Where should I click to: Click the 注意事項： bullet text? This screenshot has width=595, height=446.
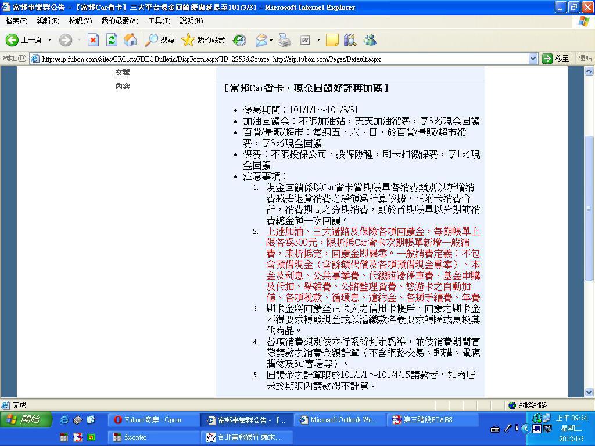266,177
